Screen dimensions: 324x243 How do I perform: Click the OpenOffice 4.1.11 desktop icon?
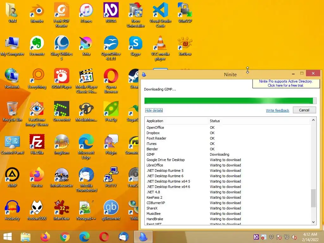[x=111, y=48]
